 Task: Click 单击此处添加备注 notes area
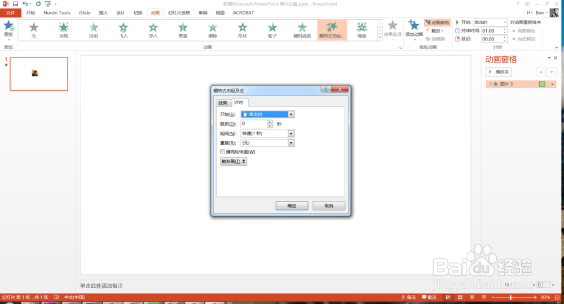pyautogui.click(x=101, y=285)
